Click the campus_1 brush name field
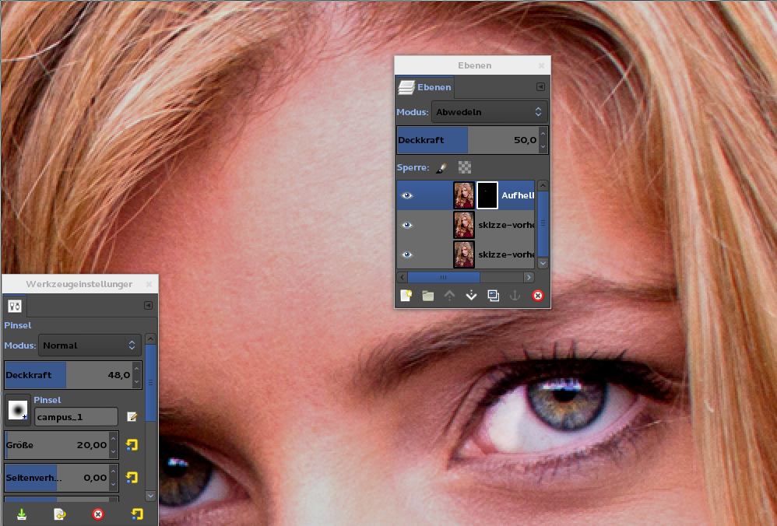This screenshot has width=777, height=526. tap(76, 417)
